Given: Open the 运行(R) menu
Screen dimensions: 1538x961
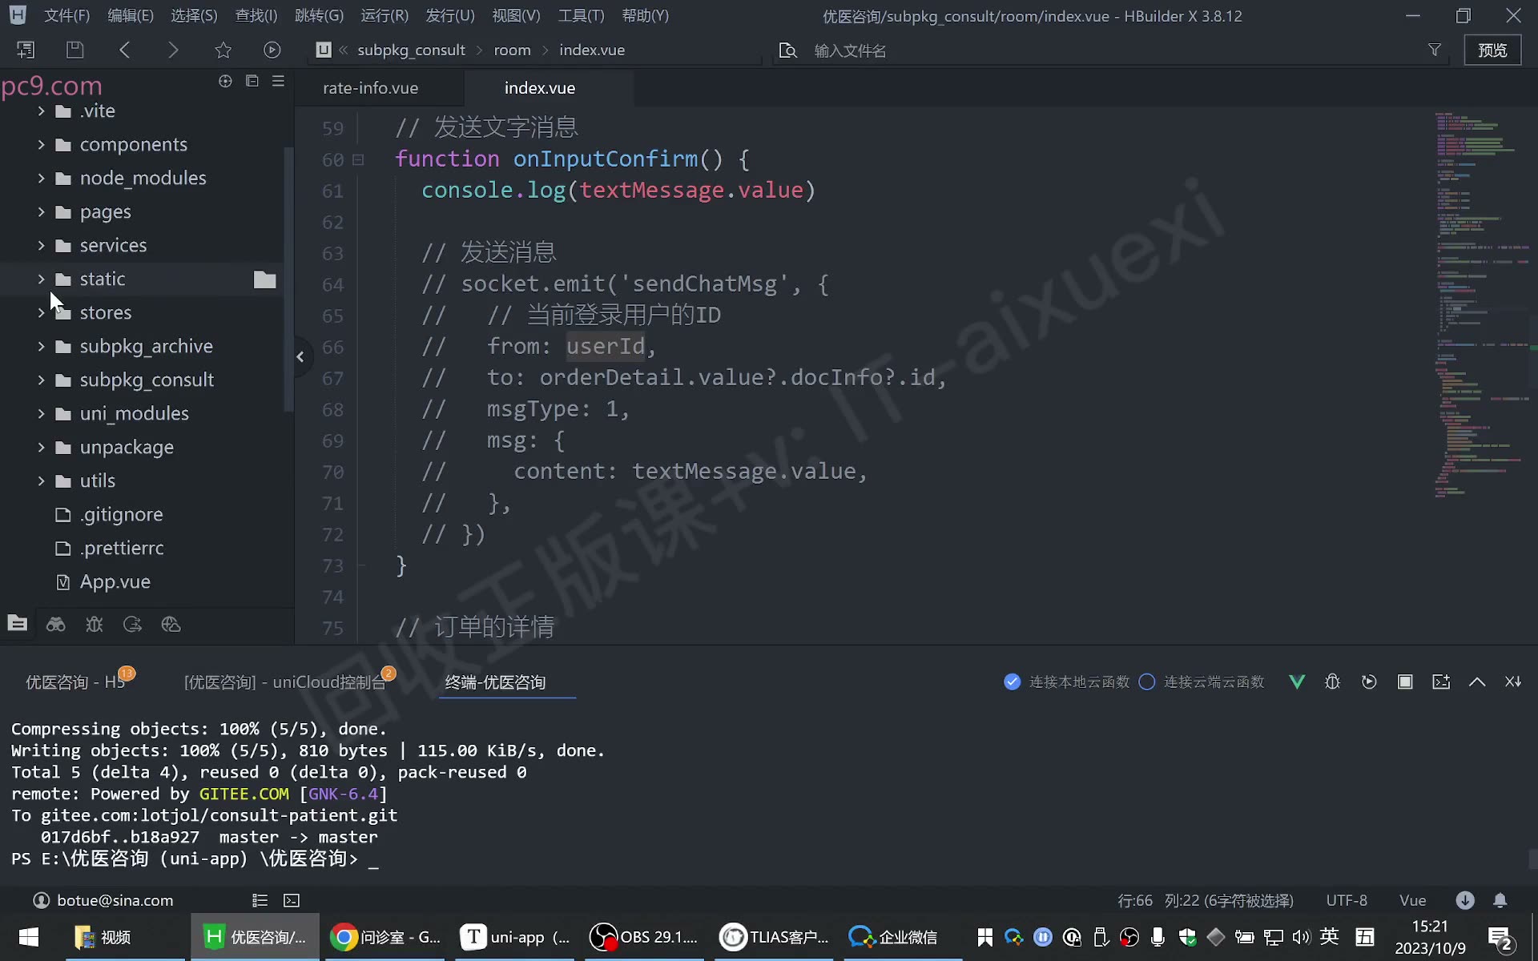Looking at the screenshot, I should coord(384,15).
